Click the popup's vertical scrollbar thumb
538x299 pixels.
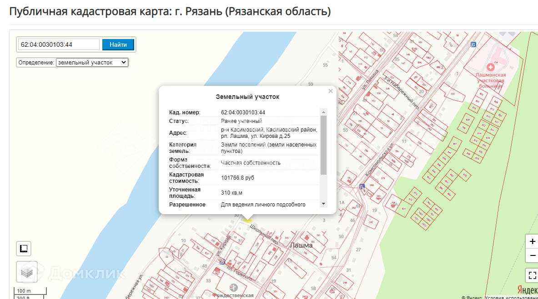click(x=323, y=145)
